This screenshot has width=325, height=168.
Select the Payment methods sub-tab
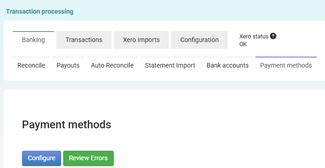[286, 65]
